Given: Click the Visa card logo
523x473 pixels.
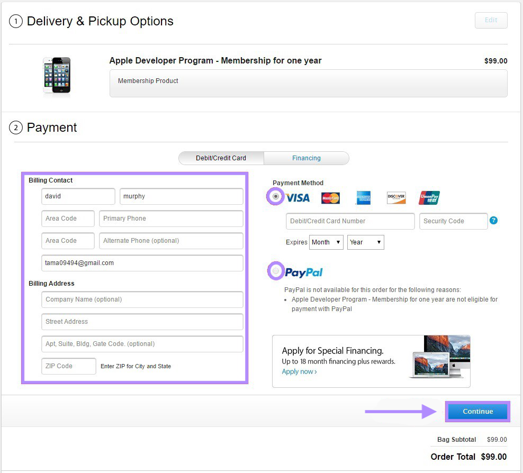Looking at the screenshot, I should (x=297, y=198).
